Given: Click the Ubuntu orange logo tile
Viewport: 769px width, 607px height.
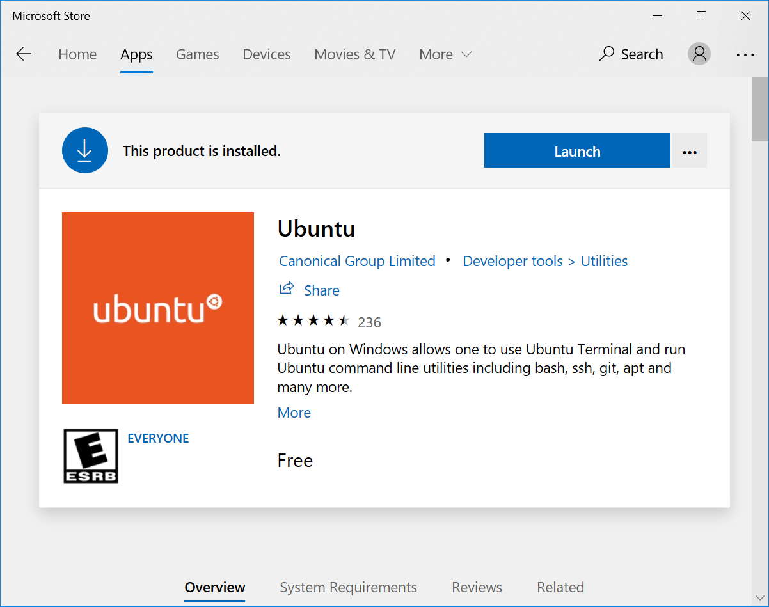Looking at the screenshot, I should pos(158,308).
